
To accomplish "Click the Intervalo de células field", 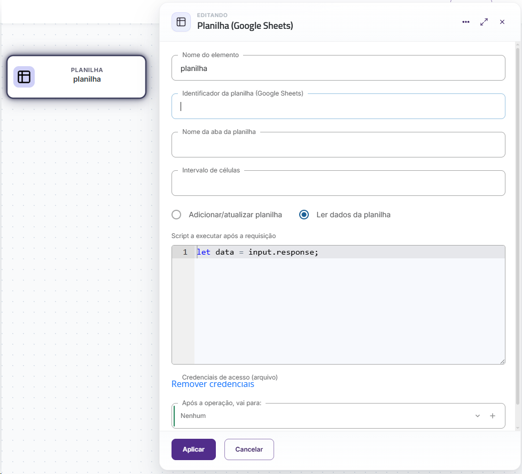I will pyautogui.click(x=338, y=183).
